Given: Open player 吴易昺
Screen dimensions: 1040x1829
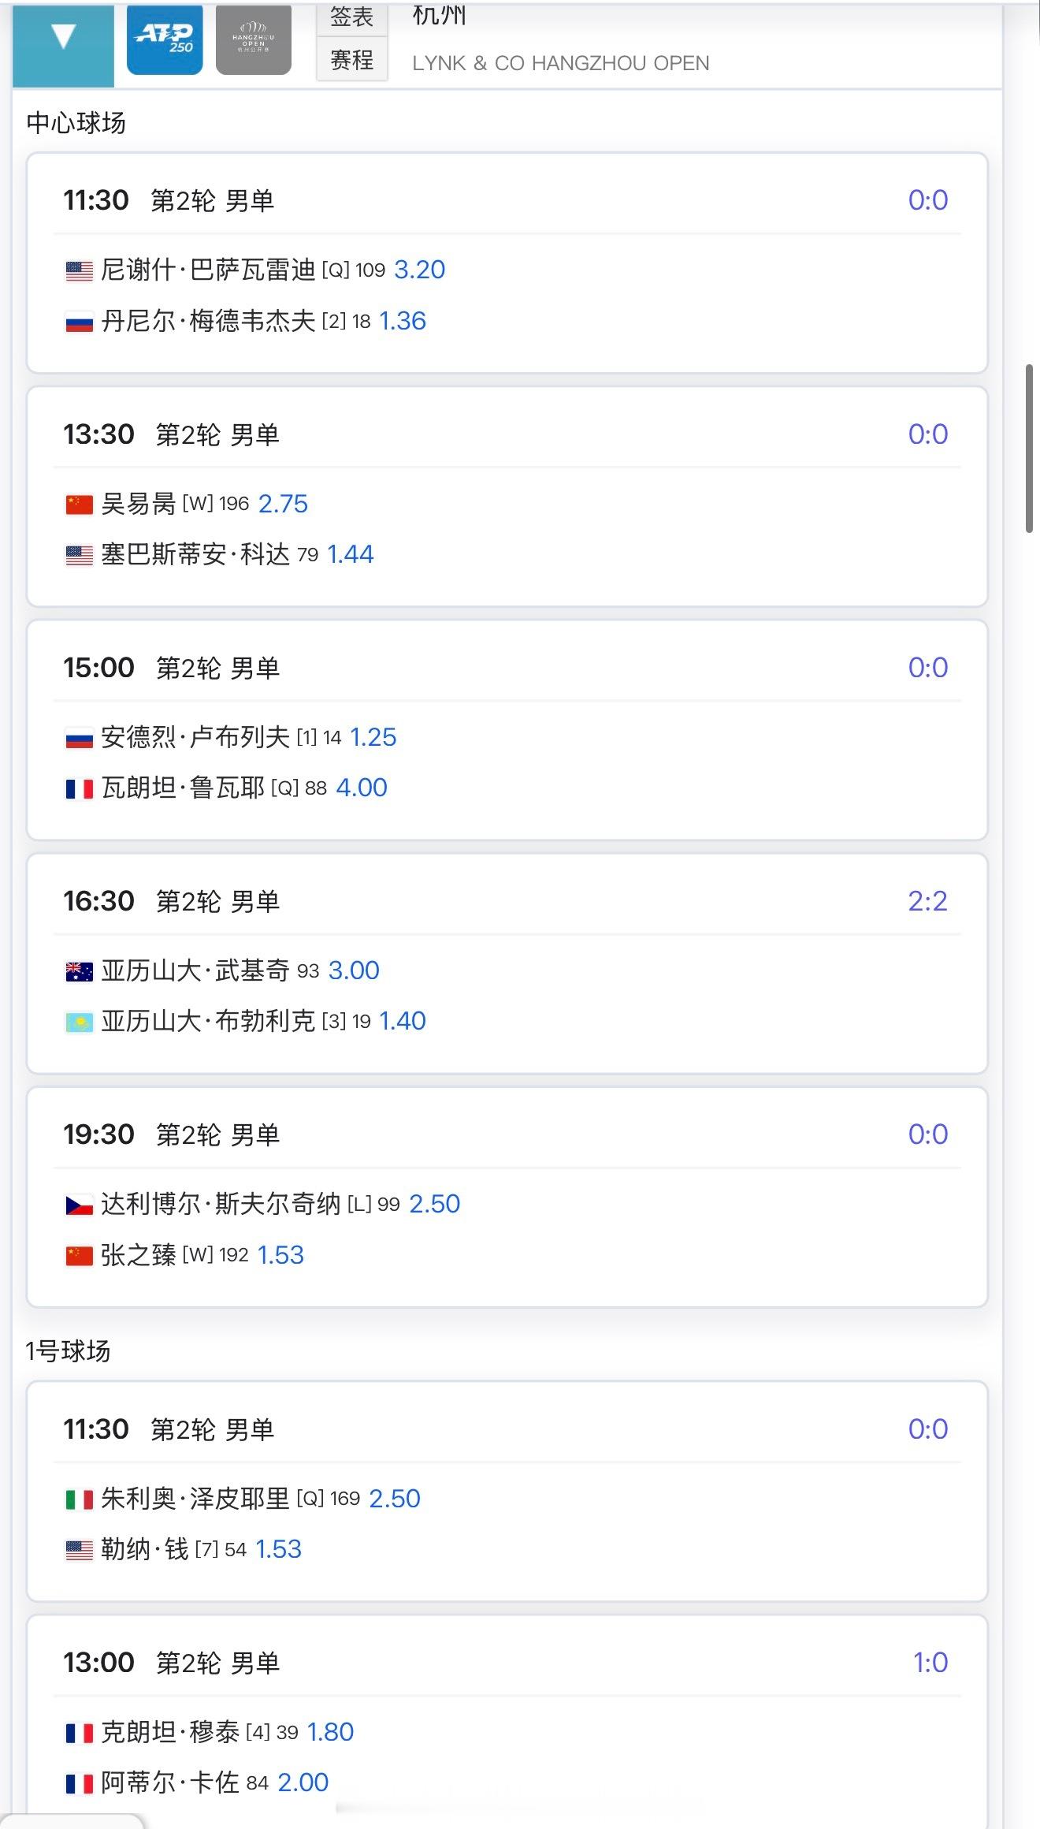Looking at the screenshot, I should point(138,504).
